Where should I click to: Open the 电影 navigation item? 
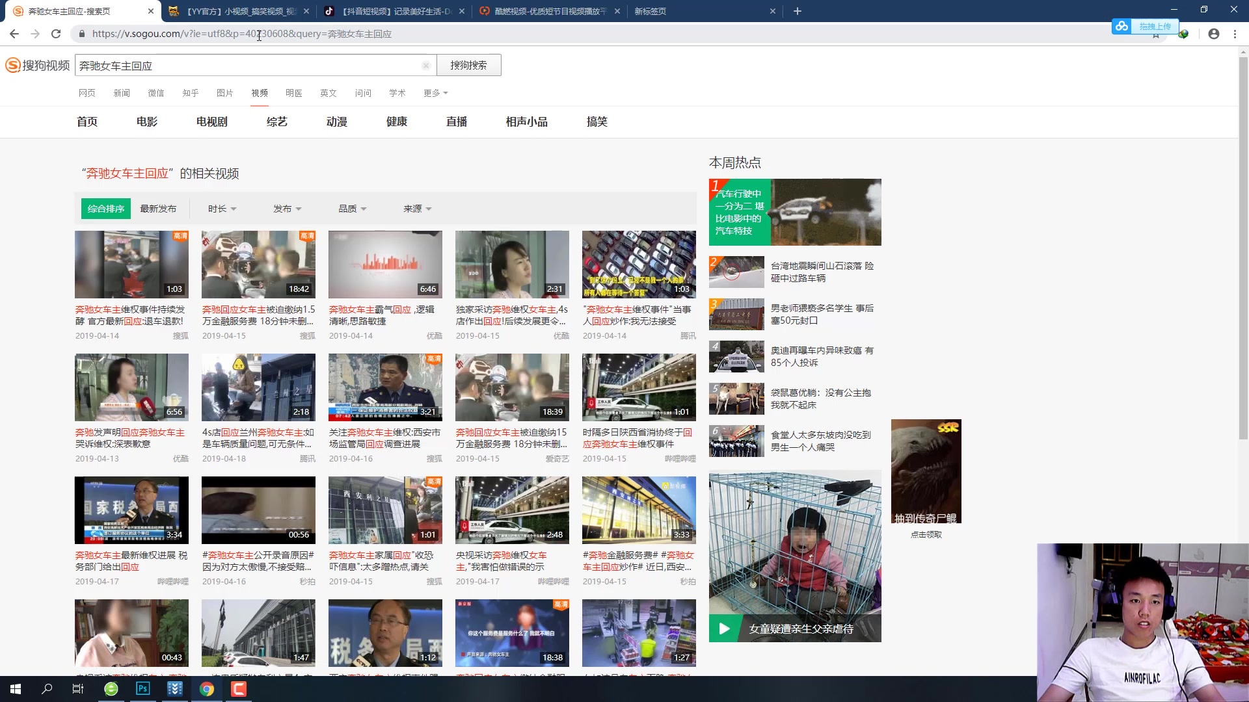[147, 122]
